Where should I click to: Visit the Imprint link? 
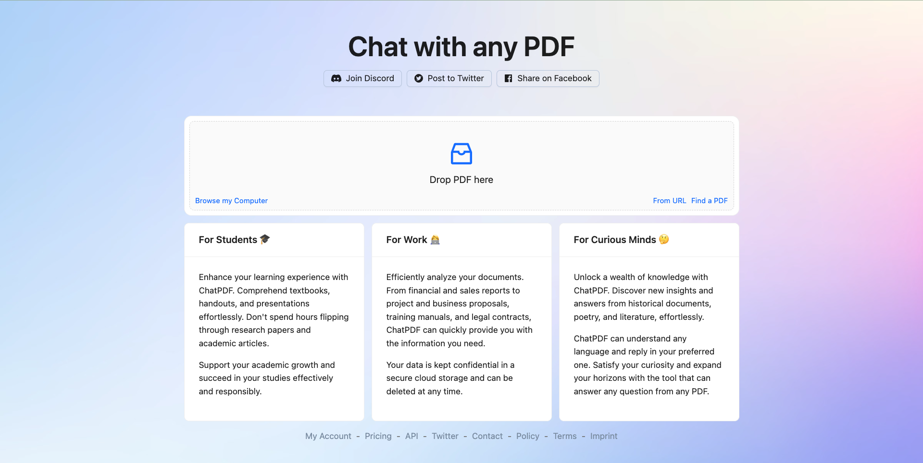coord(604,436)
